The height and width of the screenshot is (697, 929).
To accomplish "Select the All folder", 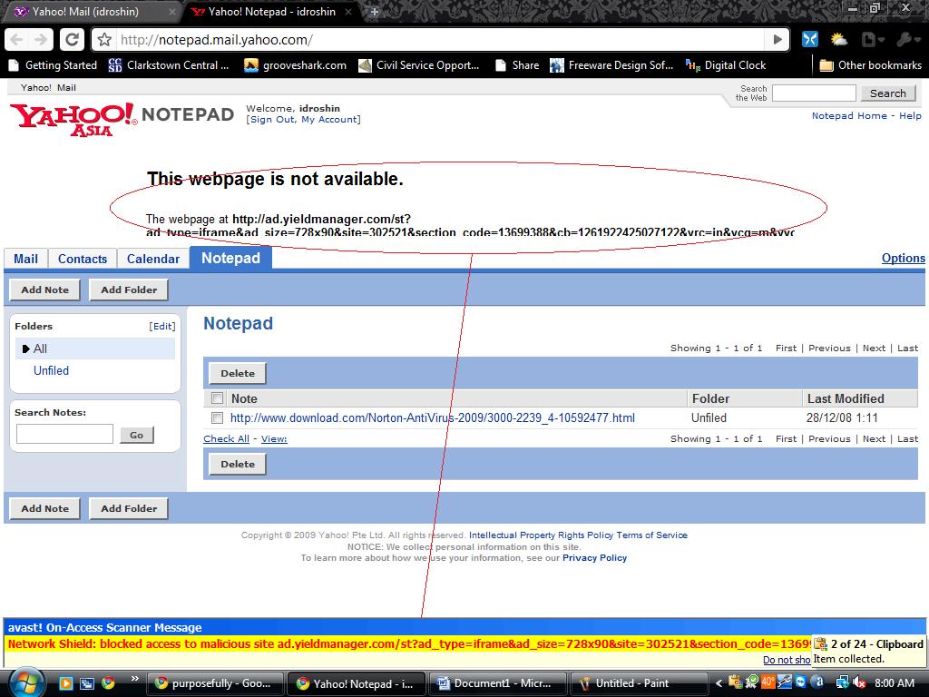I will pyautogui.click(x=95, y=348).
